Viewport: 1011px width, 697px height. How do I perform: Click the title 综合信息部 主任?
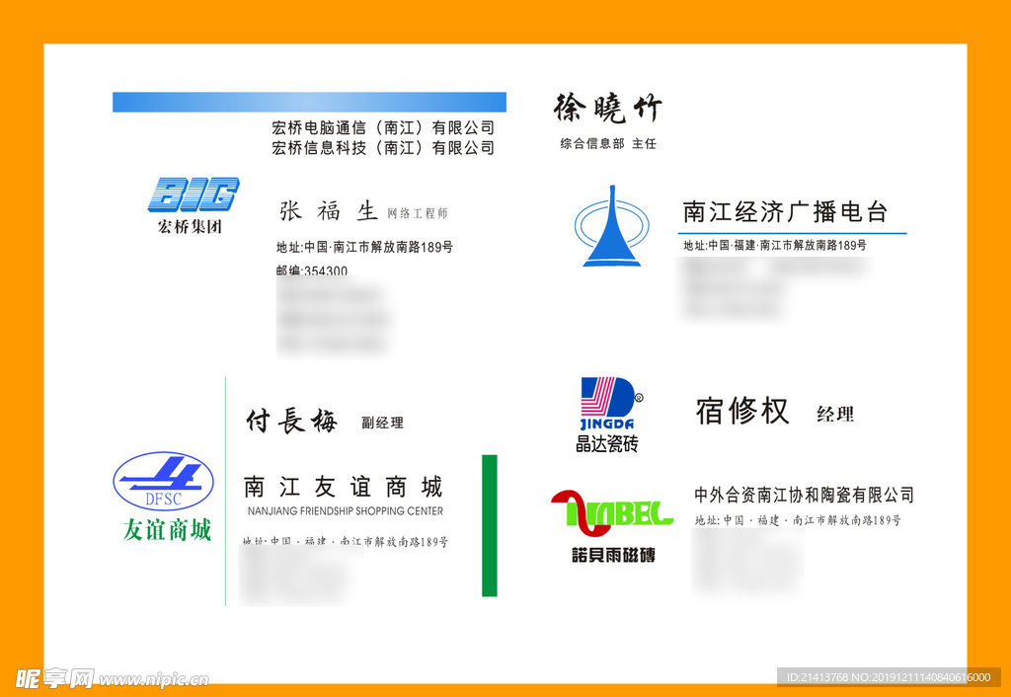pos(608,144)
